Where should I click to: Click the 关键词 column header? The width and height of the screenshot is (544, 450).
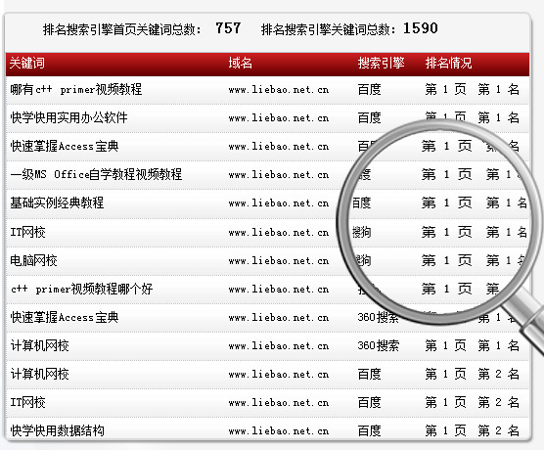pyautogui.click(x=26, y=64)
